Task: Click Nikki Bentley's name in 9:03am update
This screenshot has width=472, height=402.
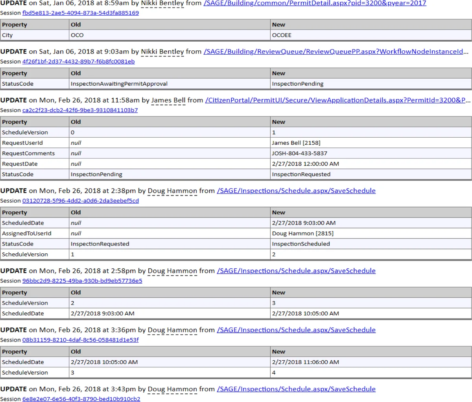Action: pos(162,52)
